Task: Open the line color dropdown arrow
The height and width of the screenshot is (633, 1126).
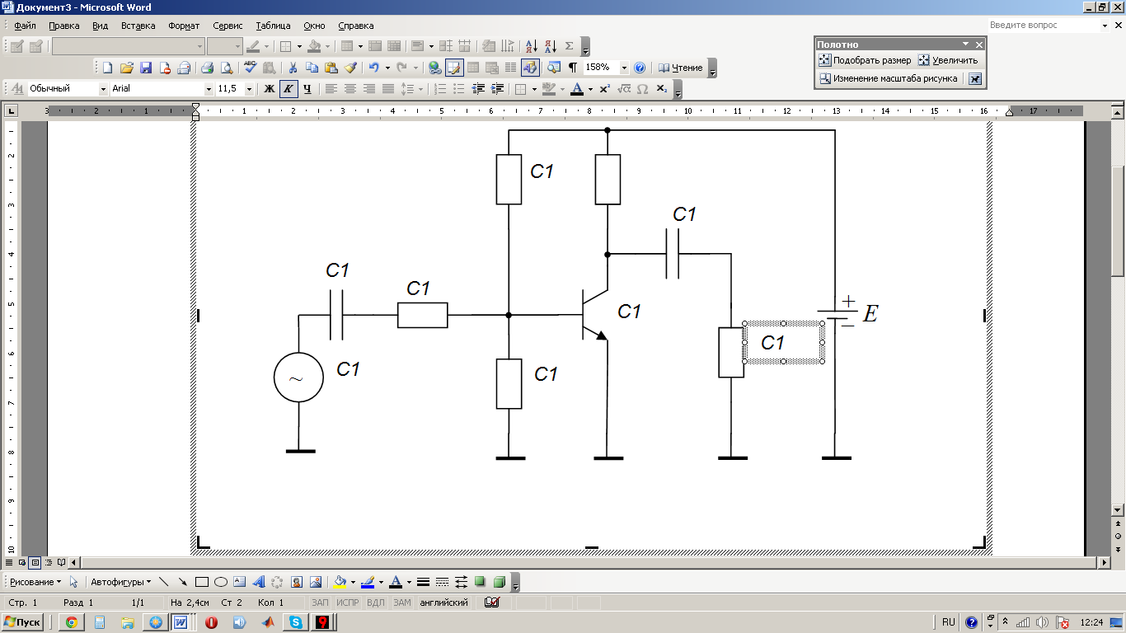Action: 381,582
